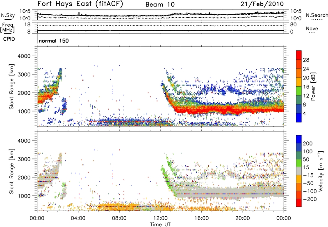Viewport: 328px width, 227px height.
Task: Click "2000" on the velocity panel axis
Action: (24, 177)
